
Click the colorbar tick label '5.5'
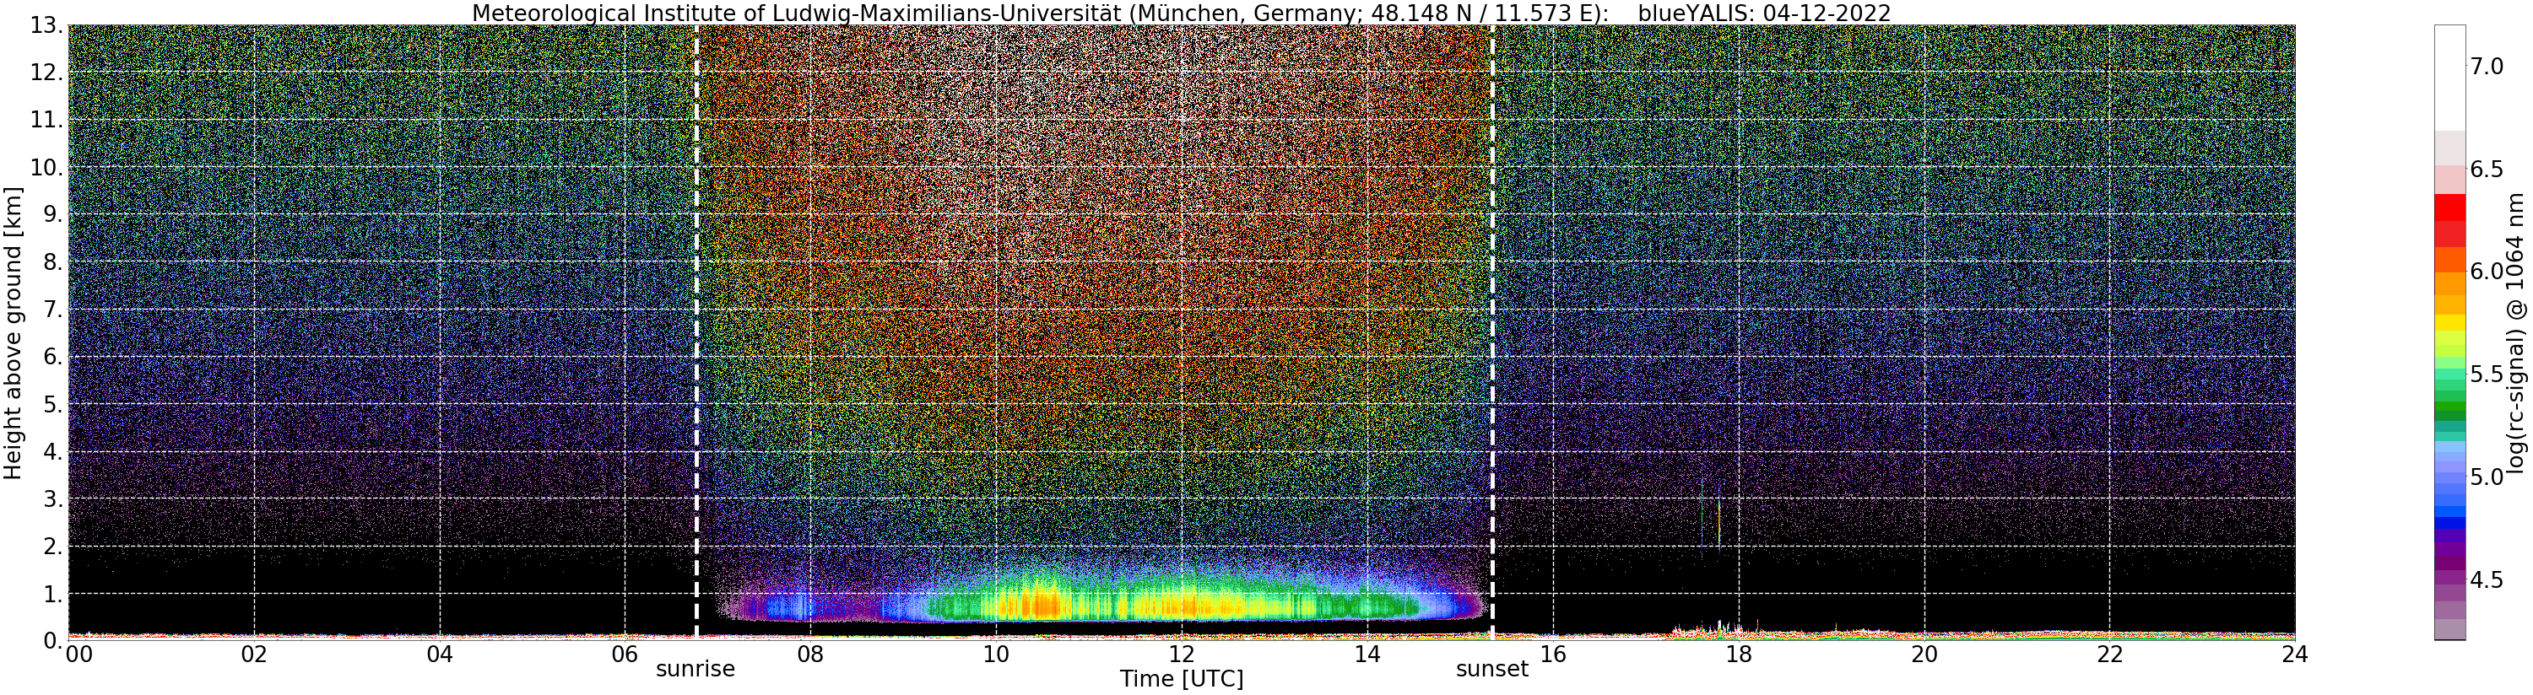coord(2486,374)
